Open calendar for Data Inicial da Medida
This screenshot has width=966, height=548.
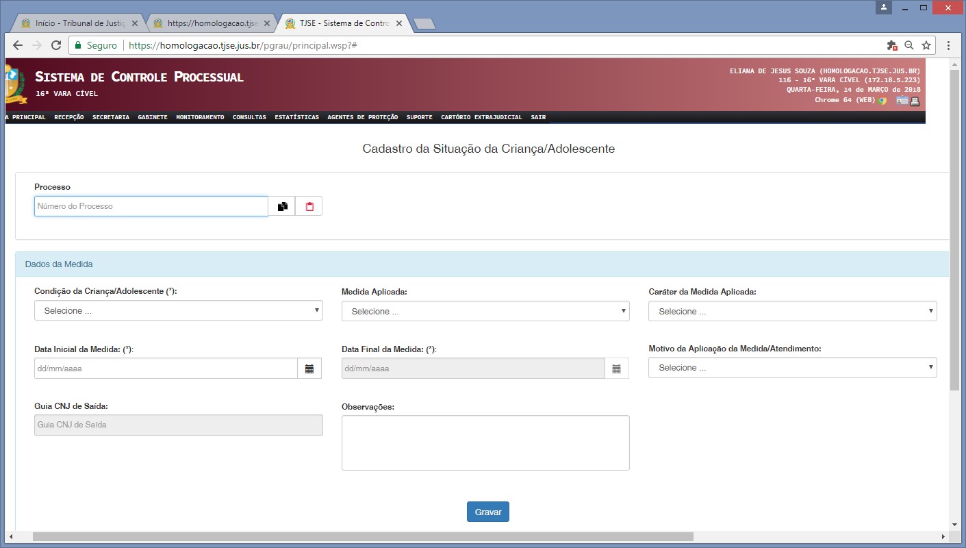point(309,369)
